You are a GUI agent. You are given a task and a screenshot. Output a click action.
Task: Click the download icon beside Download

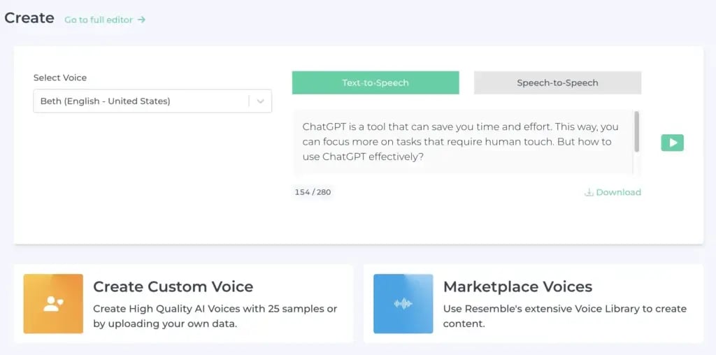(589, 192)
